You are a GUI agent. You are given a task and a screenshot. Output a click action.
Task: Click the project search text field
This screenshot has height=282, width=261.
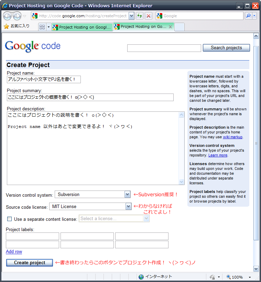coord(164,48)
